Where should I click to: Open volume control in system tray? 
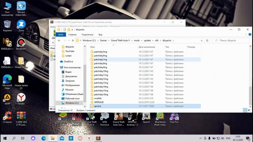(x=223, y=138)
